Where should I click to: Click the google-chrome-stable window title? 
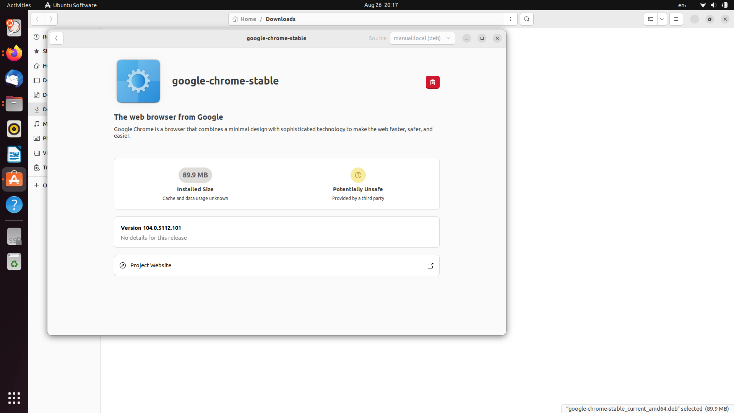(276, 38)
